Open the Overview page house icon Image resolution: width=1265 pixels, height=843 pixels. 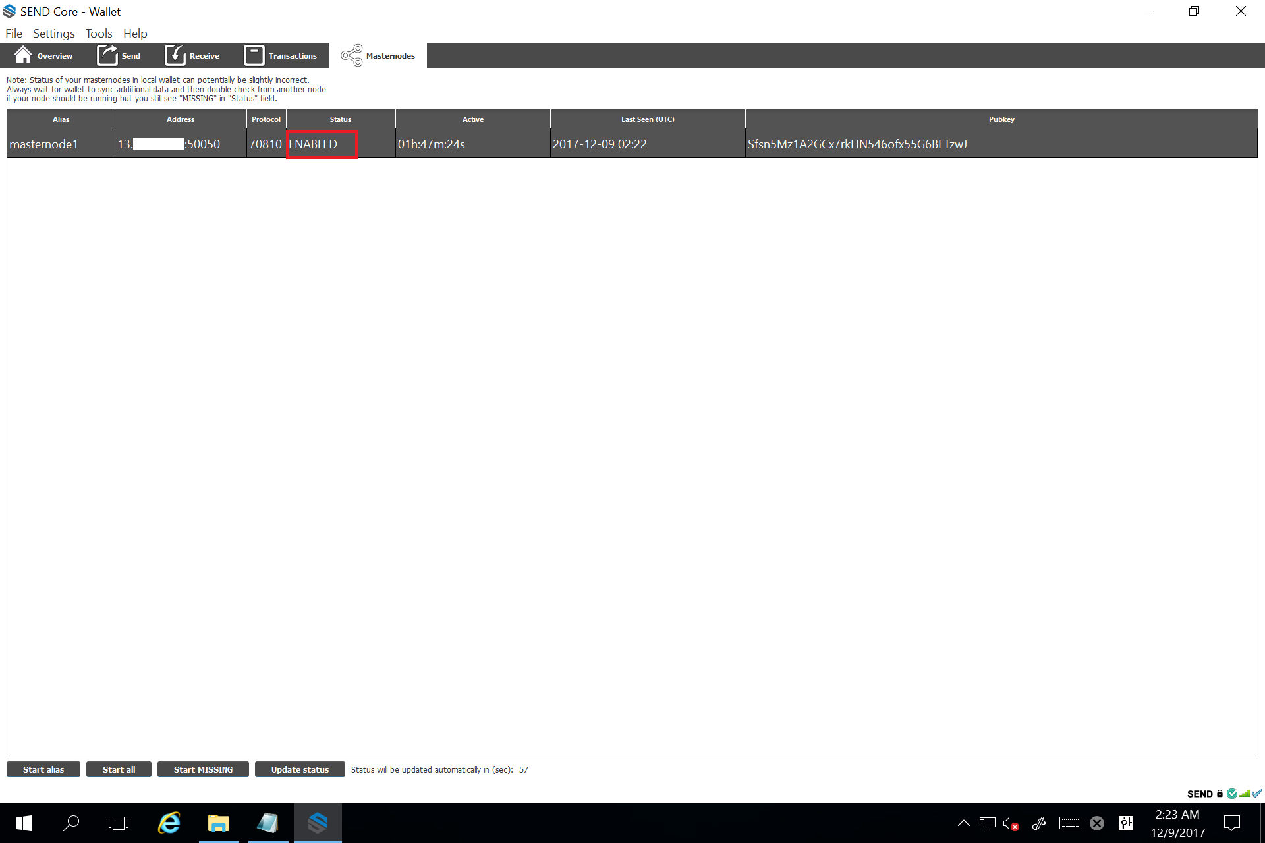23,55
